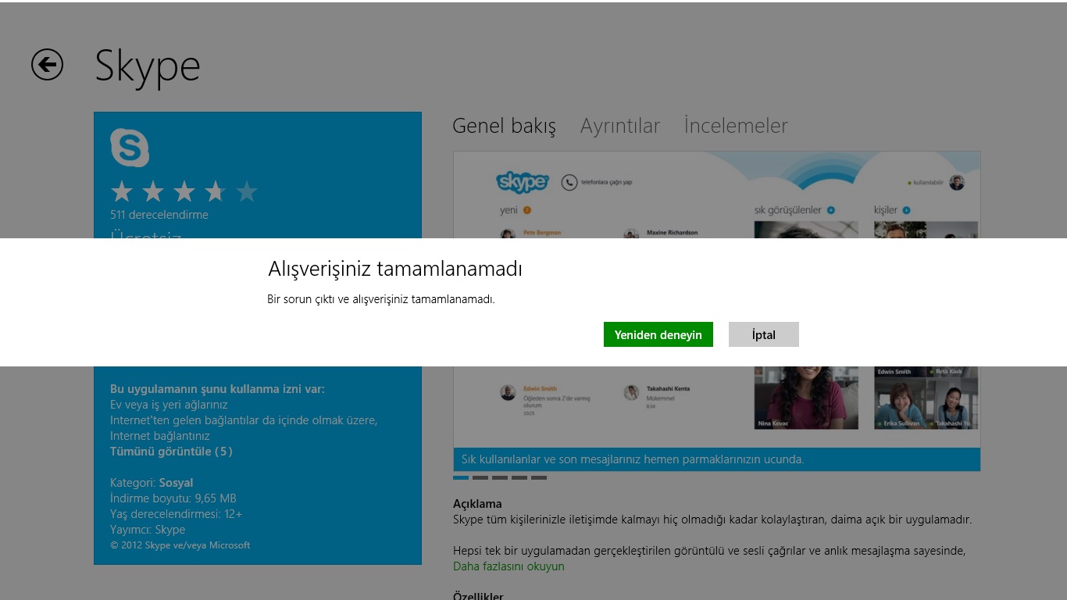1067x600 pixels.
Task: Click the Skype logo icon in blue panel
Action: tap(130, 148)
